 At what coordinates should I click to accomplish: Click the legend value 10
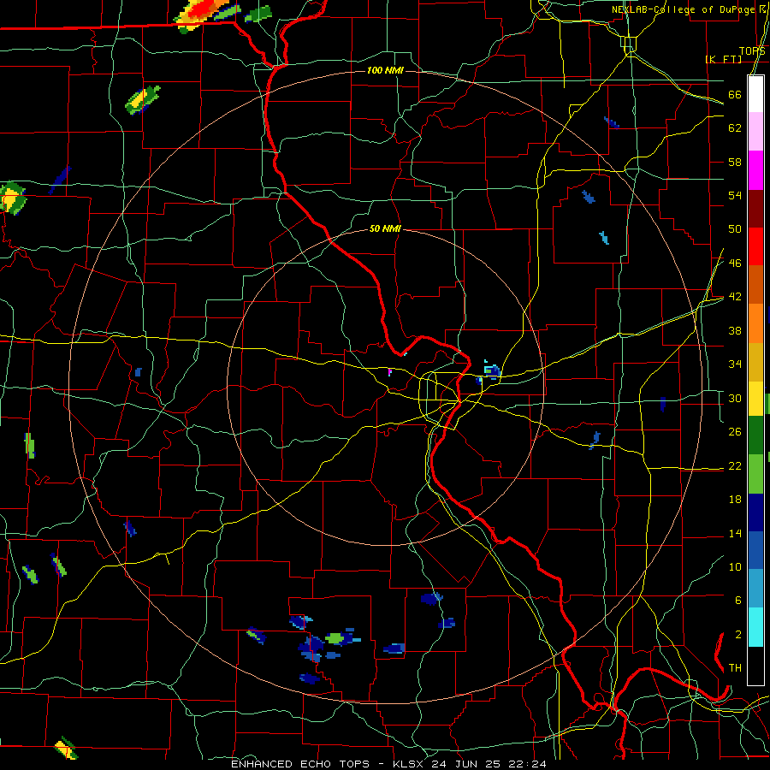point(735,566)
